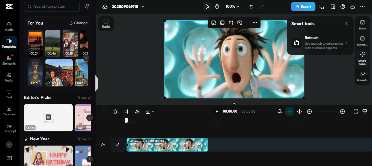Open the Animation panel on the right
This screenshot has height=166, width=372.
tap(362, 76)
